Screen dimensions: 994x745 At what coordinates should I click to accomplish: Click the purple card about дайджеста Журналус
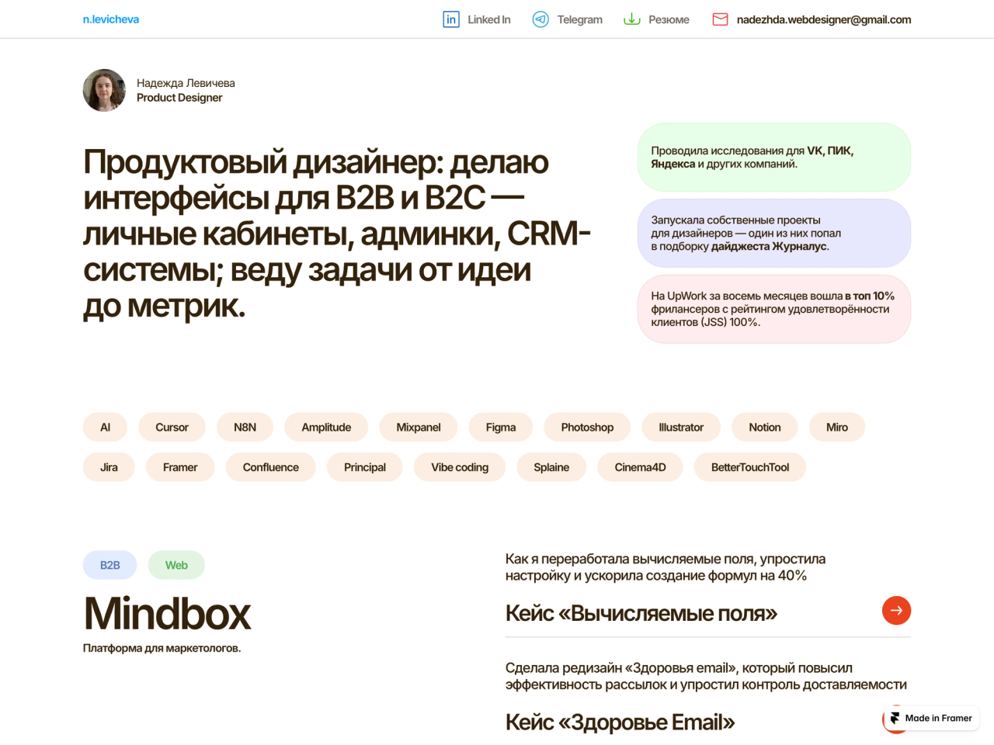[x=774, y=233]
